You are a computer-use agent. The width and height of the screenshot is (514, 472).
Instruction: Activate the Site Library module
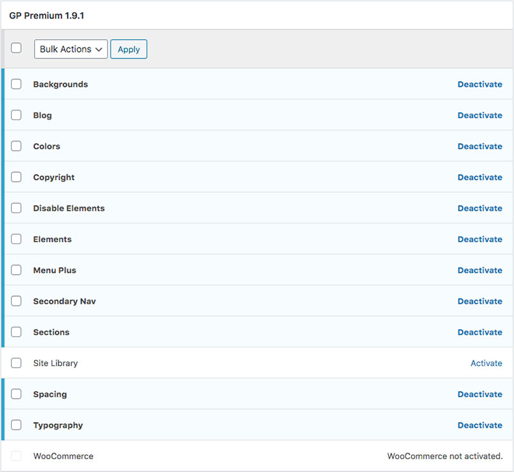(486, 363)
